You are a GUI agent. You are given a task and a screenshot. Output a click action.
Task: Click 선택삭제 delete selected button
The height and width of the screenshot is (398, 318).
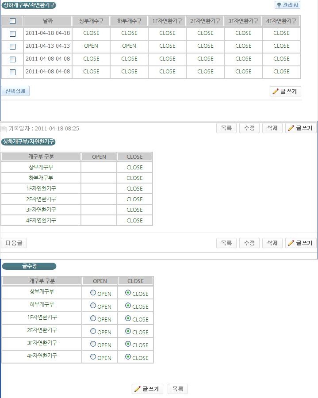(15, 91)
